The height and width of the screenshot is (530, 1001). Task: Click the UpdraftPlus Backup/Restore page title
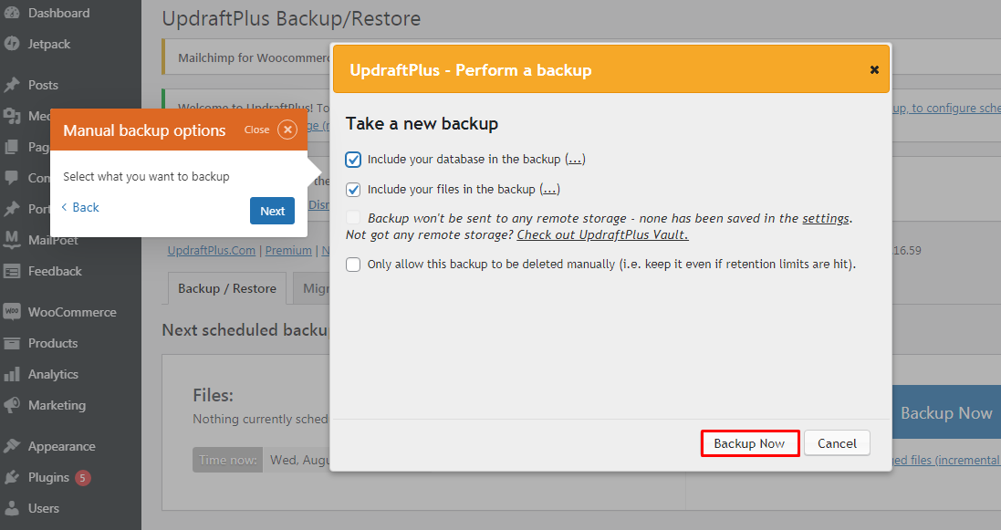[x=291, y=18]
